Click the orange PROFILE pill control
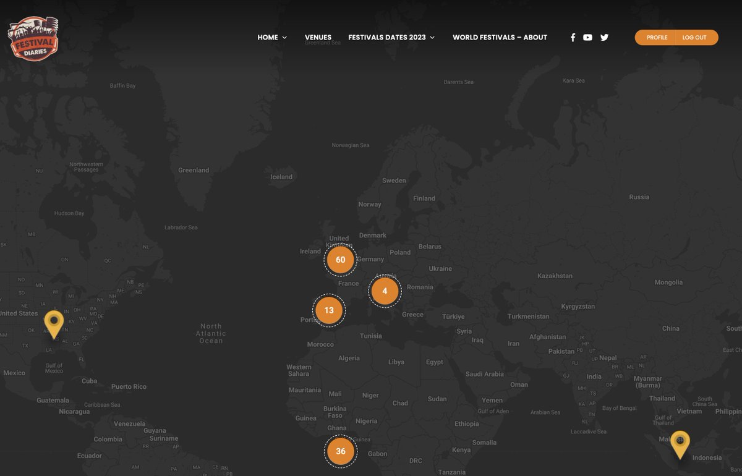The image size is (742, 476). (x=655, y=37)
